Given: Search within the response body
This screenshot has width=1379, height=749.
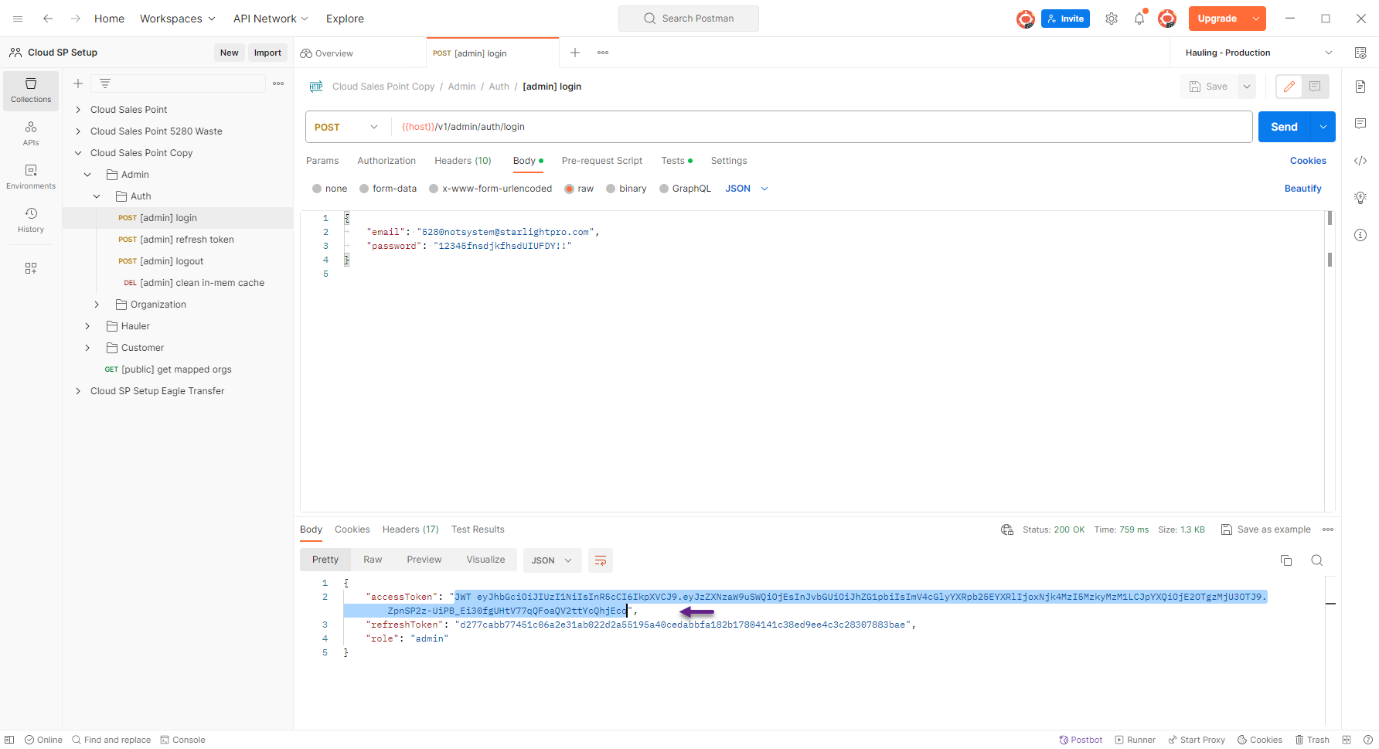Looking at the screenshot, I should 1317,560.
